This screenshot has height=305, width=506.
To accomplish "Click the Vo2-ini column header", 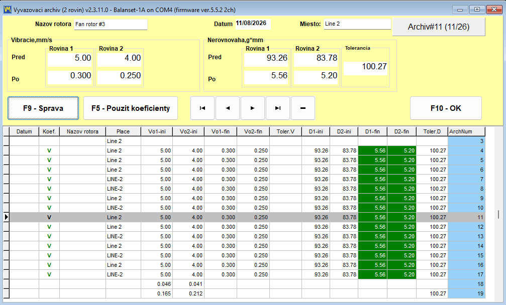I will (188, 131).
